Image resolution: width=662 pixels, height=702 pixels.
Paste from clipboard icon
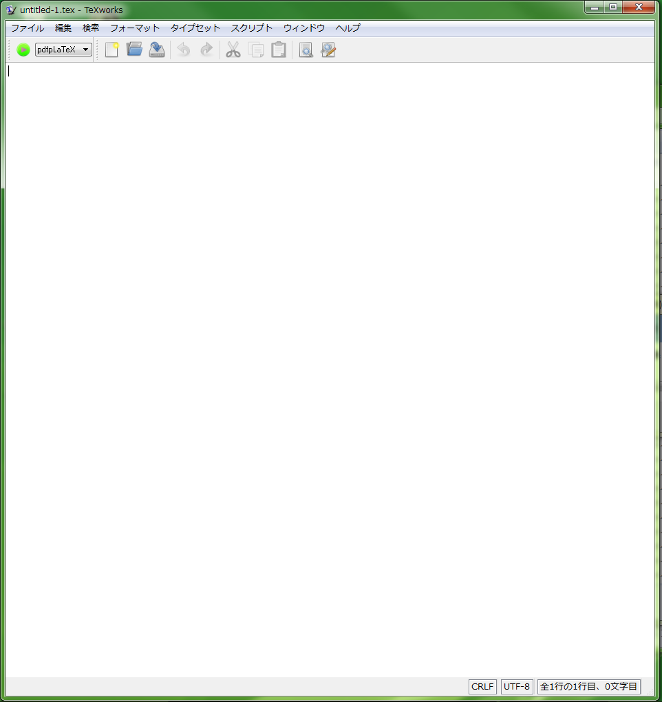(279, 50)
